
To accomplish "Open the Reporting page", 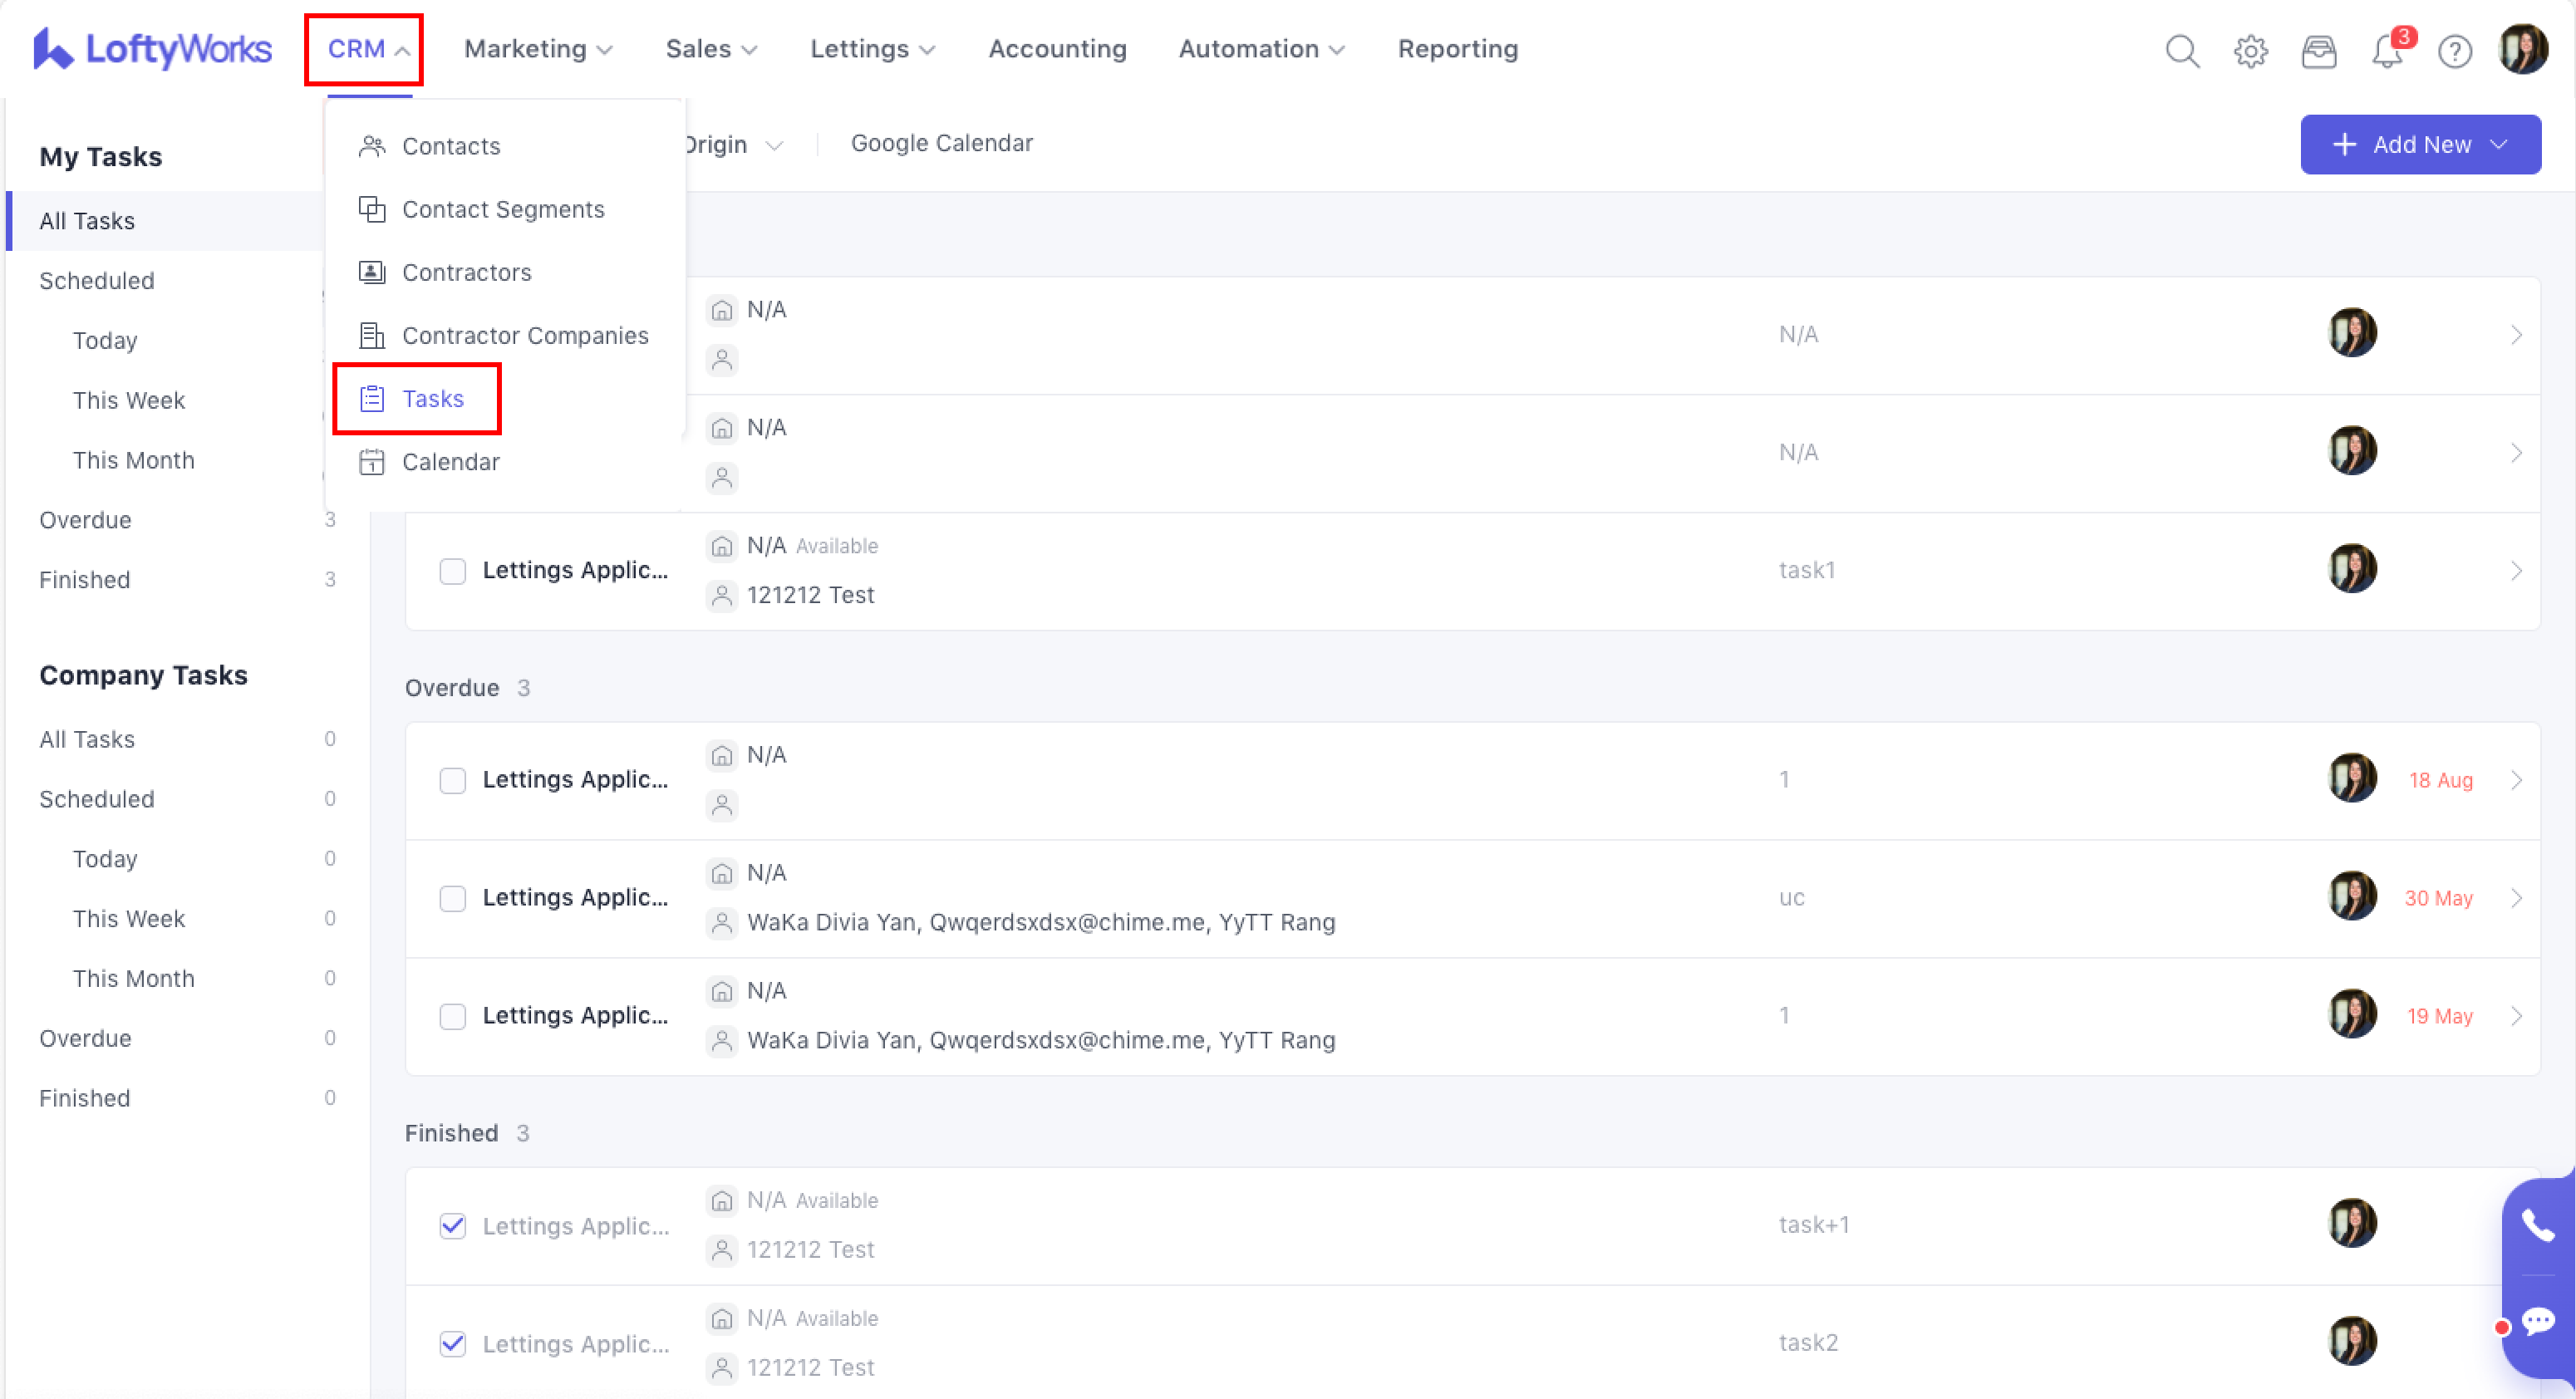I will [1457, 49].
